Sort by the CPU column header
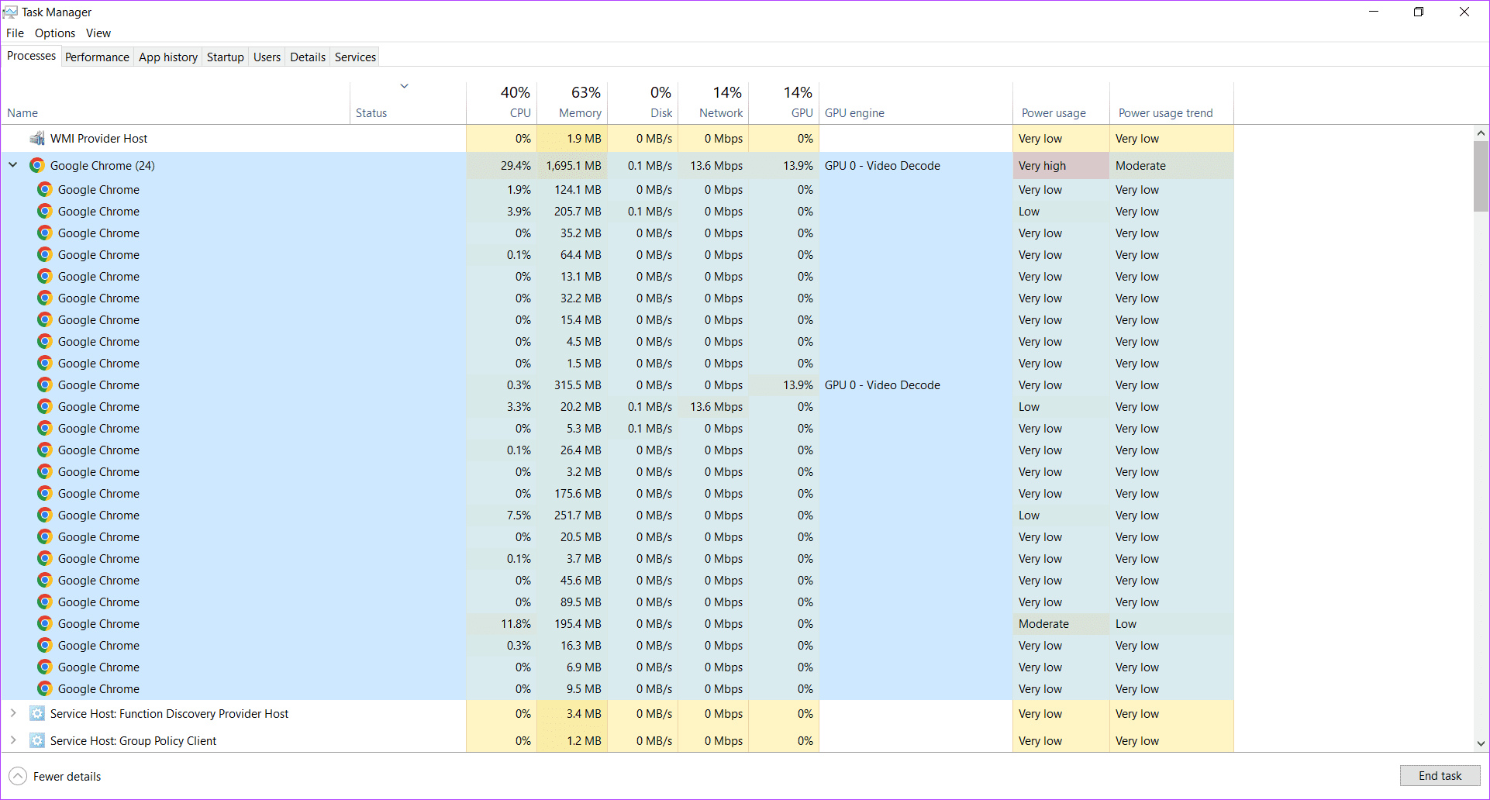 click(502, 102)
